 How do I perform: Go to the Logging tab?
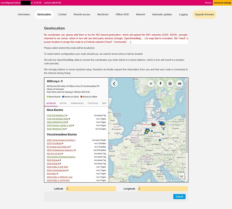tap(183, 15)
